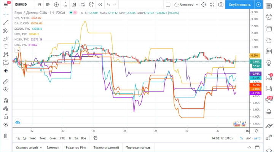Open the go to date icon
The height and width of the screenshot is (152, 274).
(x=95, y=138)
